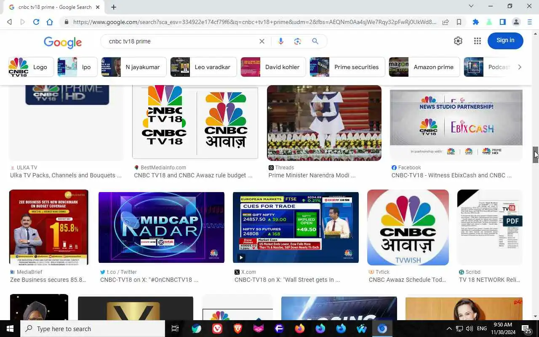Image resolution: width=539 pixels, height=337 pixels.
Task: Open Task View on the taskbar
Action: (175, 329)
